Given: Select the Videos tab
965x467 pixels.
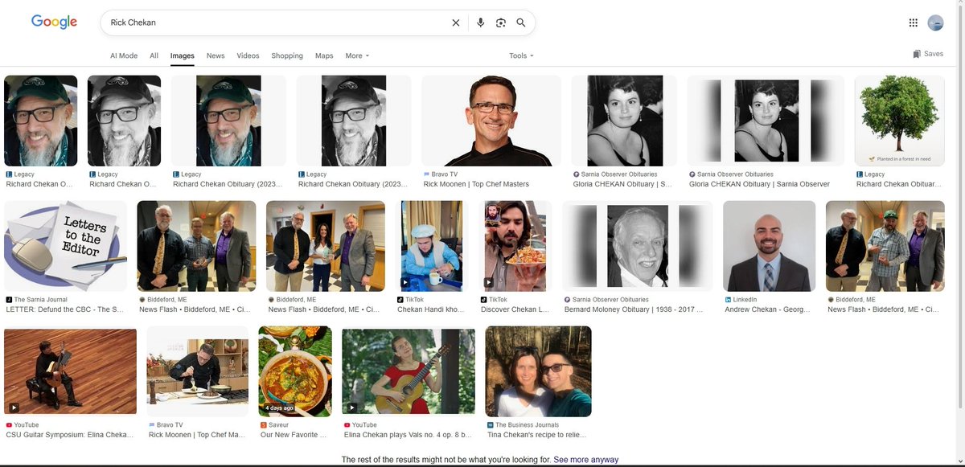Looking at the screenshot, I should [248, 55].
